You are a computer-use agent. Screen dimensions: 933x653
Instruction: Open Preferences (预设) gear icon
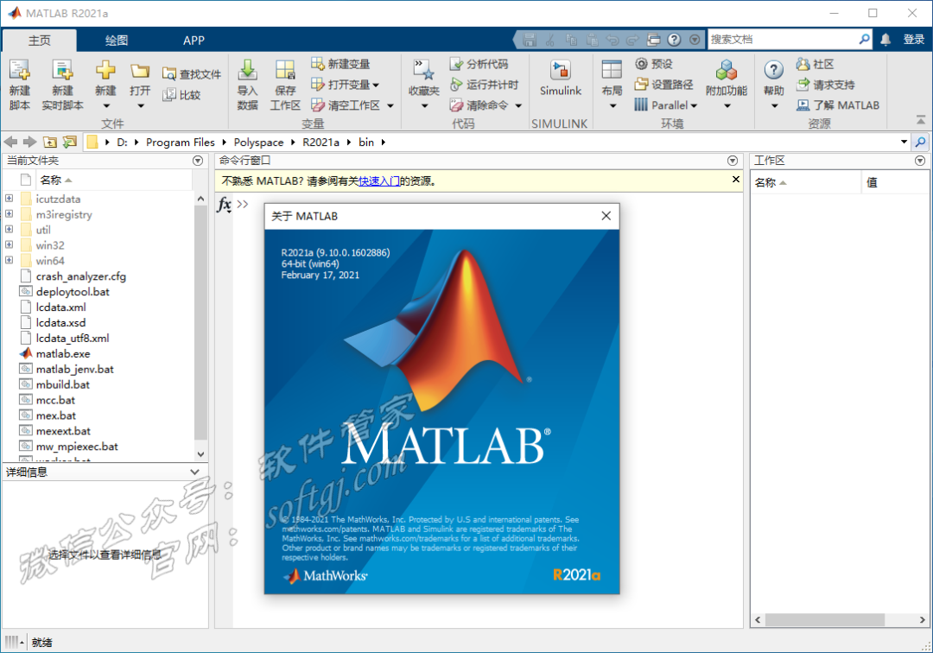641,64
